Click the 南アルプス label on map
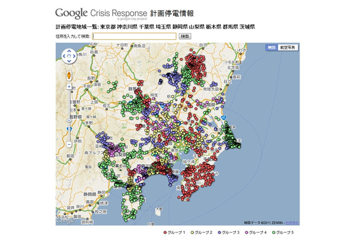This screenshot has height=239, width=359. (x=94, y=153)
